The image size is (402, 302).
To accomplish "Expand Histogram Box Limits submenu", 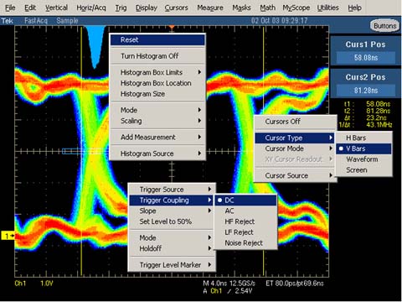I will (x=158, y=72).
